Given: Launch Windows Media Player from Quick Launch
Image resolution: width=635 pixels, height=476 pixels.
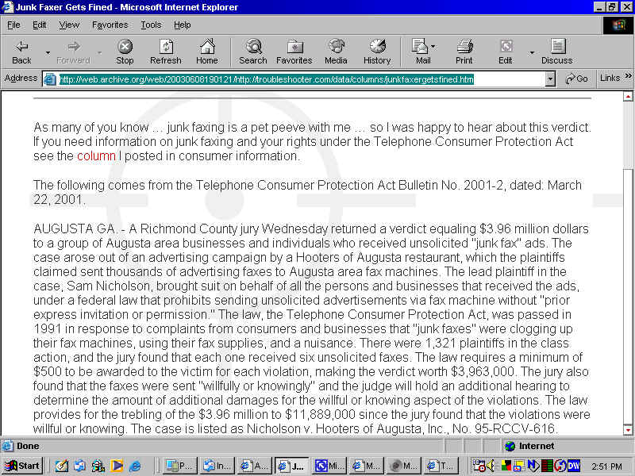Looking at the screenshot, I should 117,466.
